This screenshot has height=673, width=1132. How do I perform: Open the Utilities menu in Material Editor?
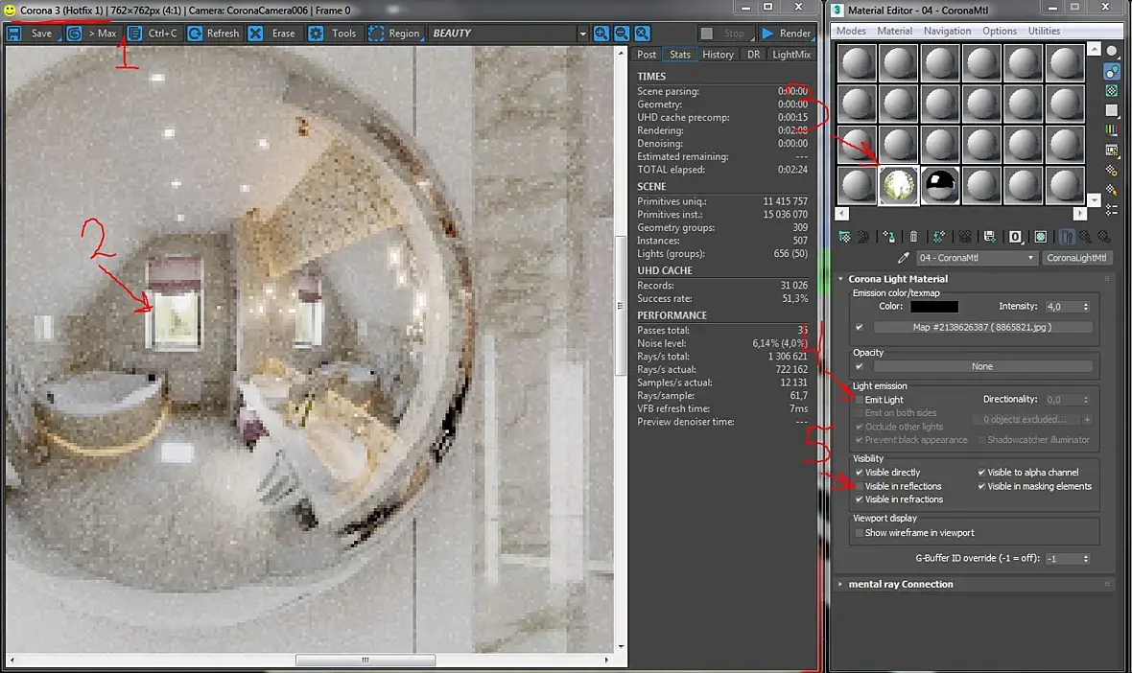1044,31
